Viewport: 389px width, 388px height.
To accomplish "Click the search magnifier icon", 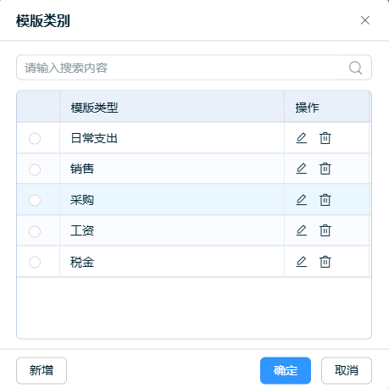I will [x=355, y=68].
